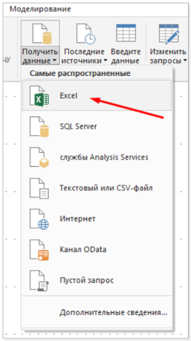Open the Моделирование ribbon tab
The image size is (191, 341).
tap(40, 9)
